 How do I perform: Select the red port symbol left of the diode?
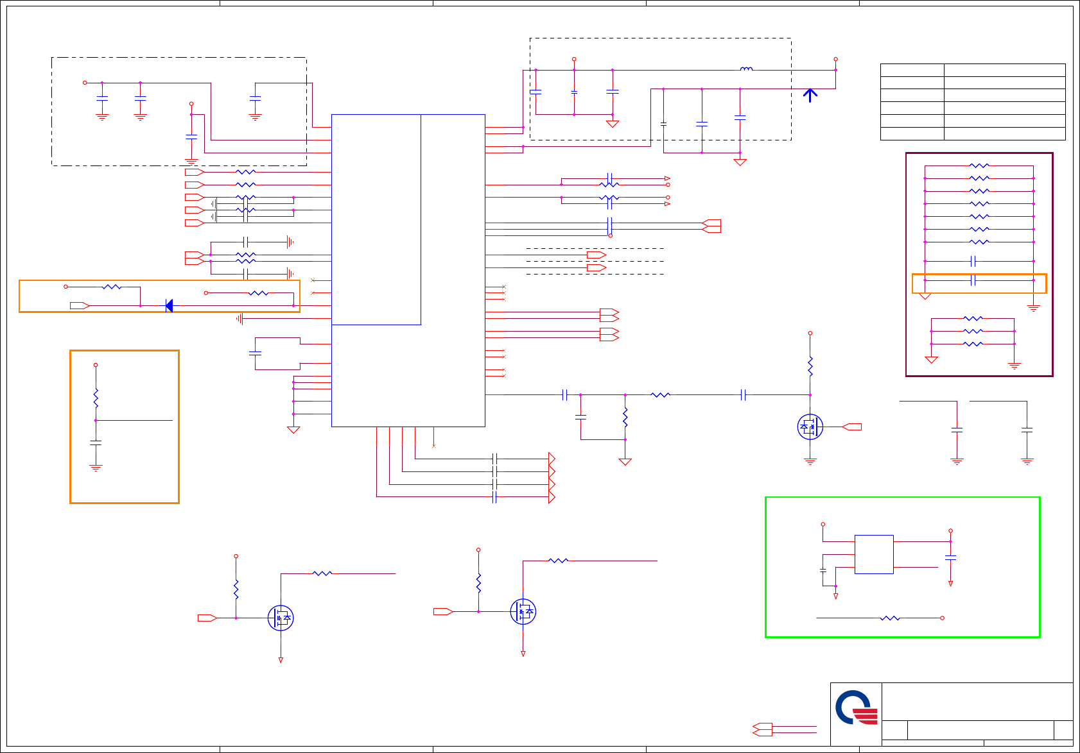80,306
